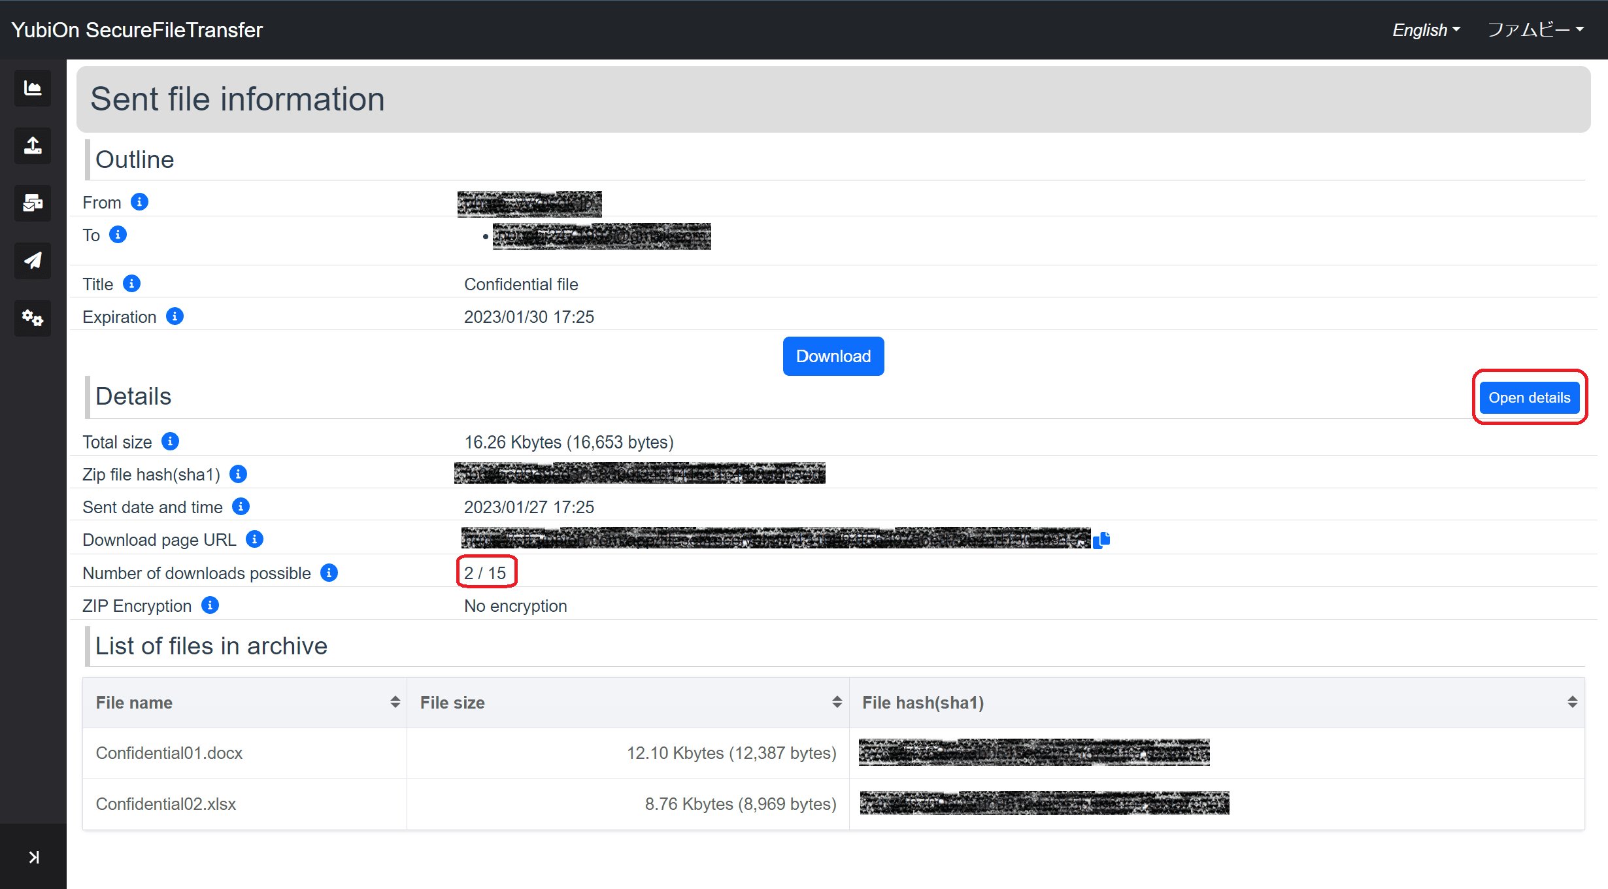The width and height of the screenshot is (1608, 889).
Task: Open the settings gears sidebar icon
Action: pos(33,318)
